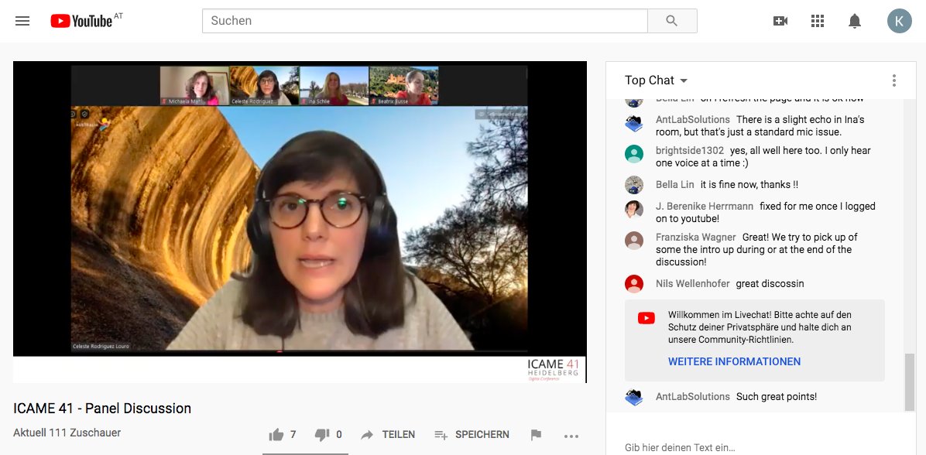The image size is (926, 455).
Task: Click username J. Berenike Herrmann
Action: (x=705, y=206)
